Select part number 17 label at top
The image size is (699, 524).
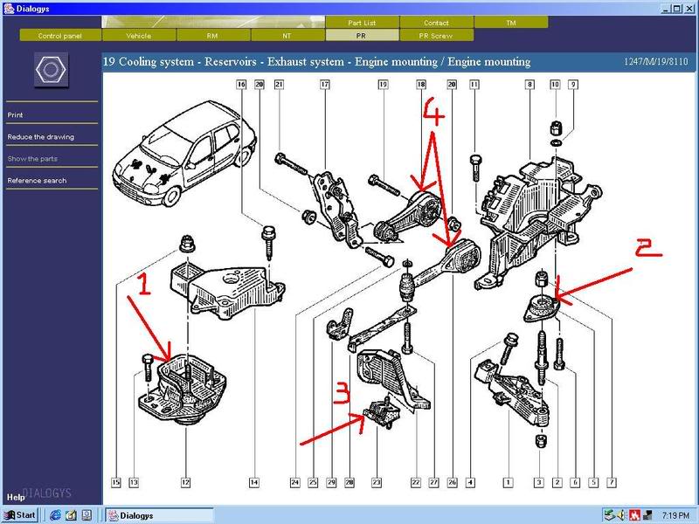pos(324,84)
